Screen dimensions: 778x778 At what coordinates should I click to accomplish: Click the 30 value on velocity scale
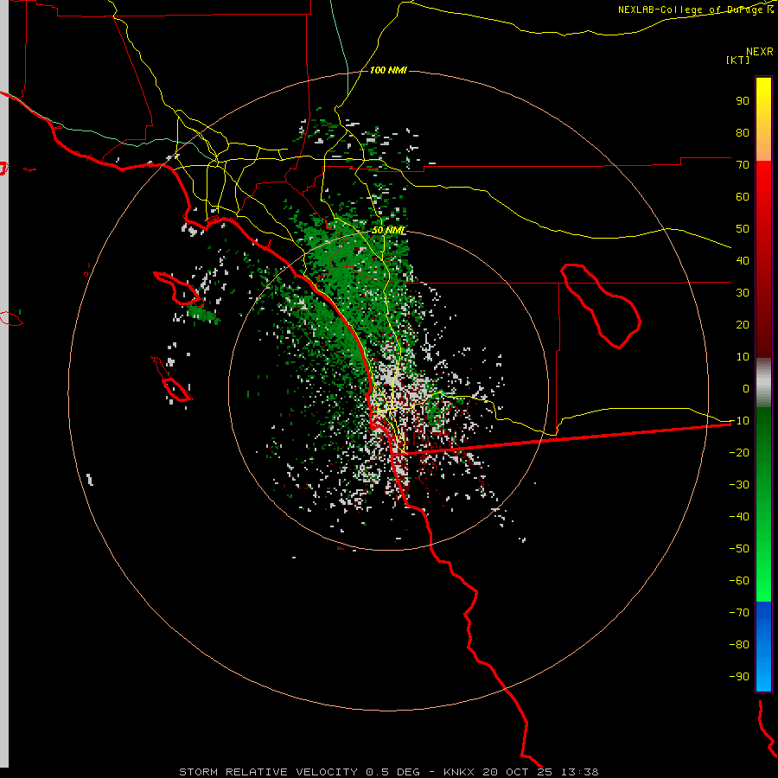click(x=743, y=293)
